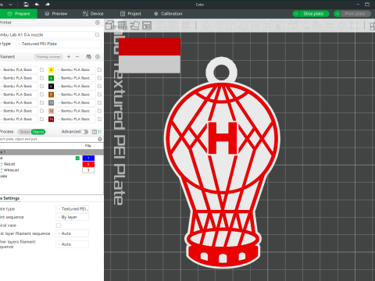Image resolution: width=375 pixels, height=281 pixels.
Task: Open filament 10 Bambu PLA Basic dropdown
Action: 76,102
